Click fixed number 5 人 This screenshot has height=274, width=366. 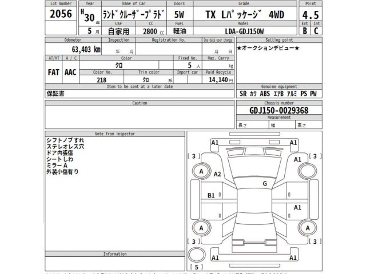194,66
